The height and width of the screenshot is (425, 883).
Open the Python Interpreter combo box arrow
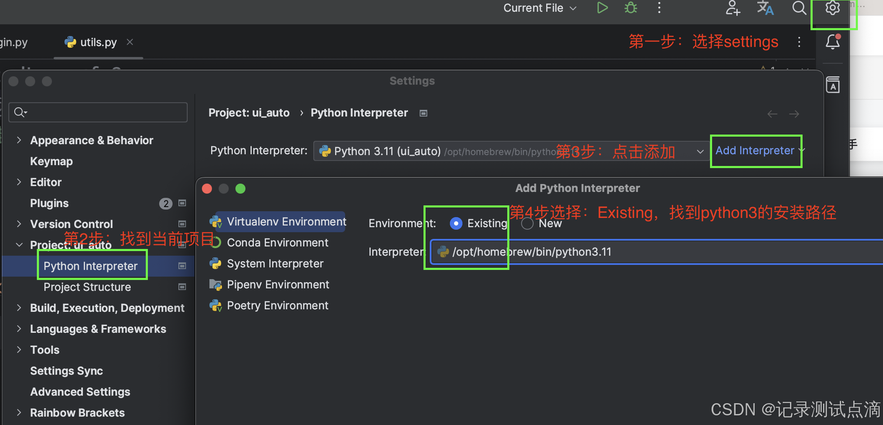point(700,151)
